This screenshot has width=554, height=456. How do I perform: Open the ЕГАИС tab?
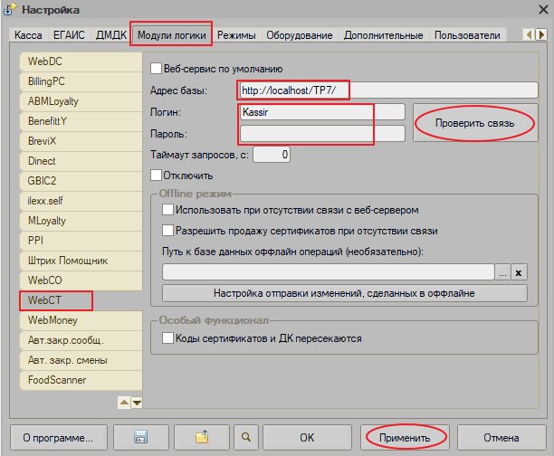(x=69, y=35)
